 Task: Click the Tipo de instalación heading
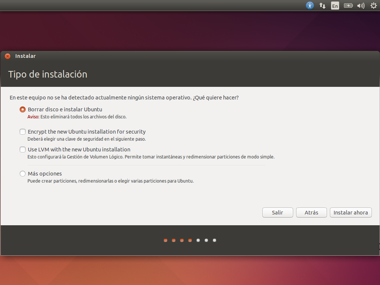tap(48, 74)
